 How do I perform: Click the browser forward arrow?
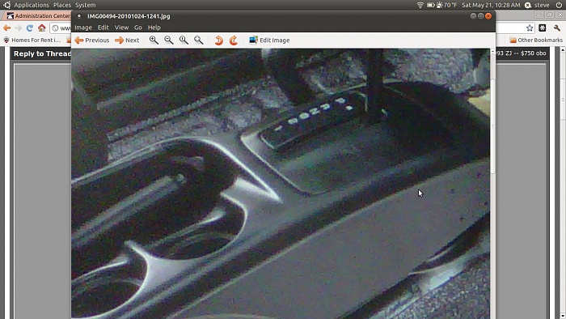tap(18, 28)
